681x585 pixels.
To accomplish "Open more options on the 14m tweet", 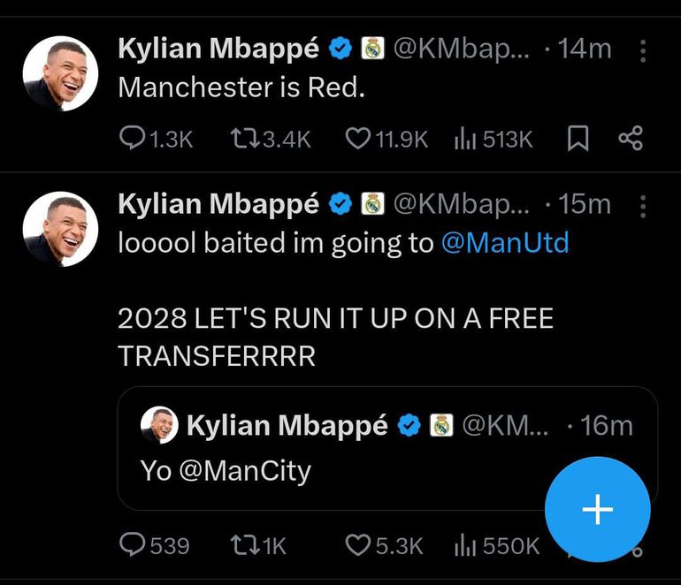I will (x=643, y=50).
